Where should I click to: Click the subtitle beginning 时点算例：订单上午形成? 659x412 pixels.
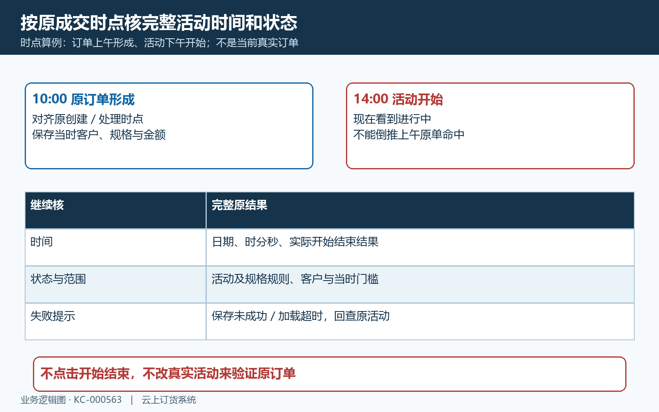tap(159, 43)
